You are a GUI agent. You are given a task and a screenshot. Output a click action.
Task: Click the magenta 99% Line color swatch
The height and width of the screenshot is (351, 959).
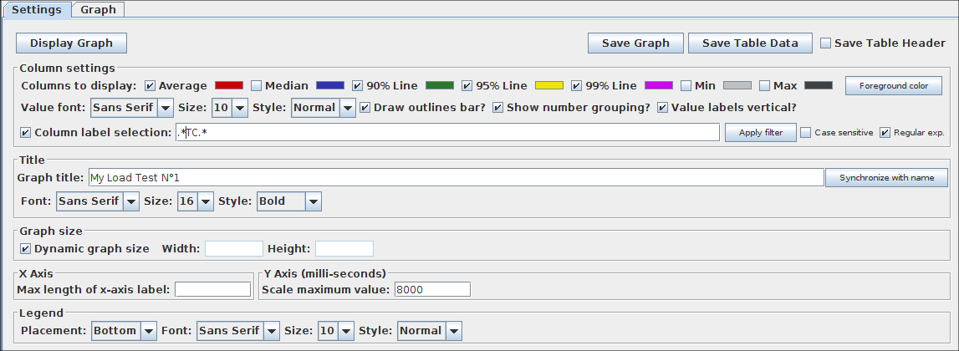point(658,85)
